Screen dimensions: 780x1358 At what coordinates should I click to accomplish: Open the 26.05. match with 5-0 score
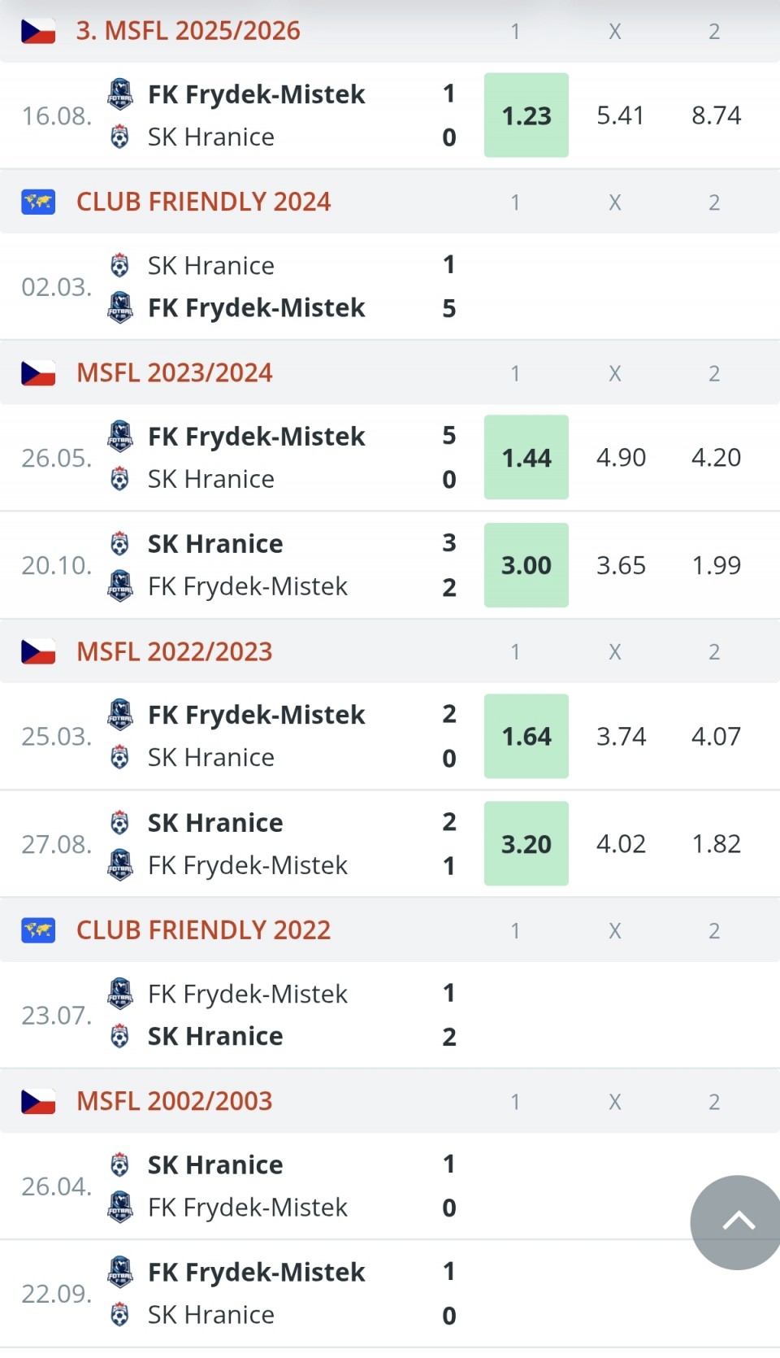256,458
